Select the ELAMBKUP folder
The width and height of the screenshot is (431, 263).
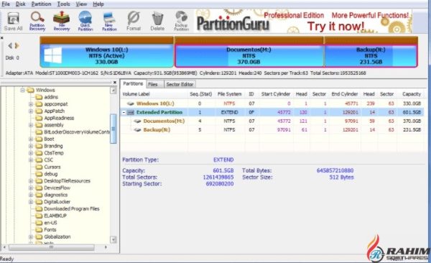coord(55,216)
